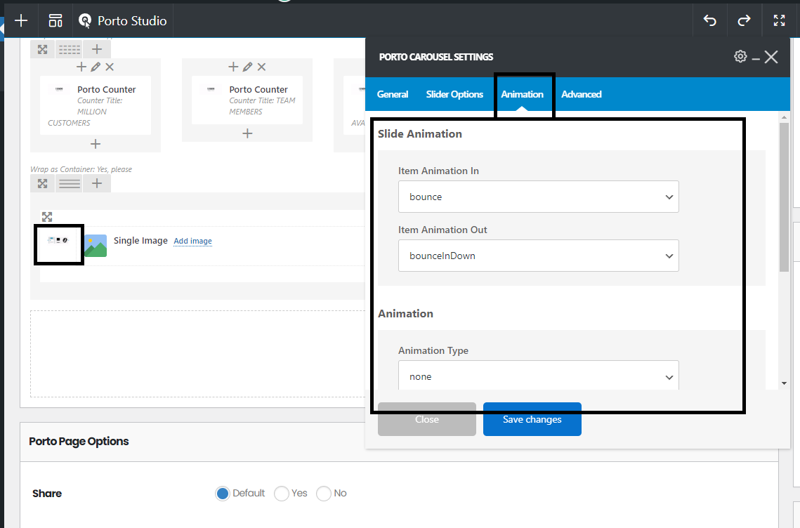Click the undo arrow icon
The image size is (800, 528).
(x=709, y=20)
